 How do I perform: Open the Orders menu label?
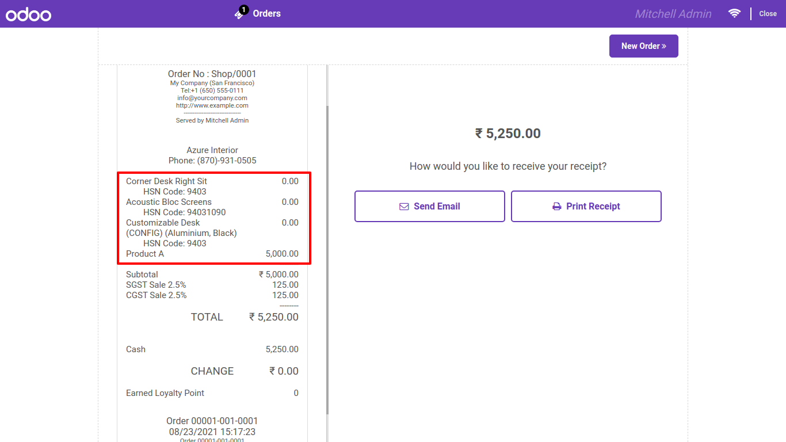267,13
